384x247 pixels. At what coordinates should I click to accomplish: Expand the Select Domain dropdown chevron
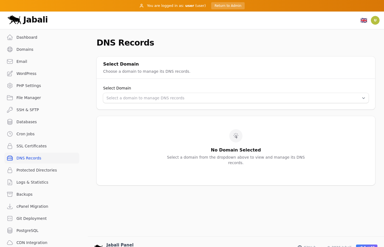363,98
